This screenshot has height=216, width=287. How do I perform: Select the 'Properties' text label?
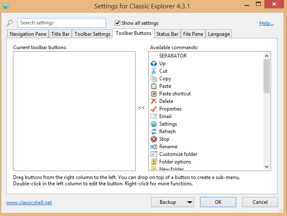pos(170,109)
